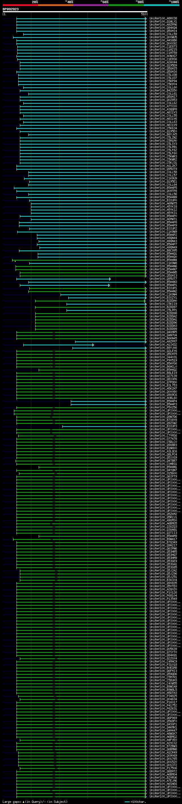The width and height of the screenshot is (182, 804).
Task: Select hit UniRef100_A3QQP8
Action: [163, 109]
